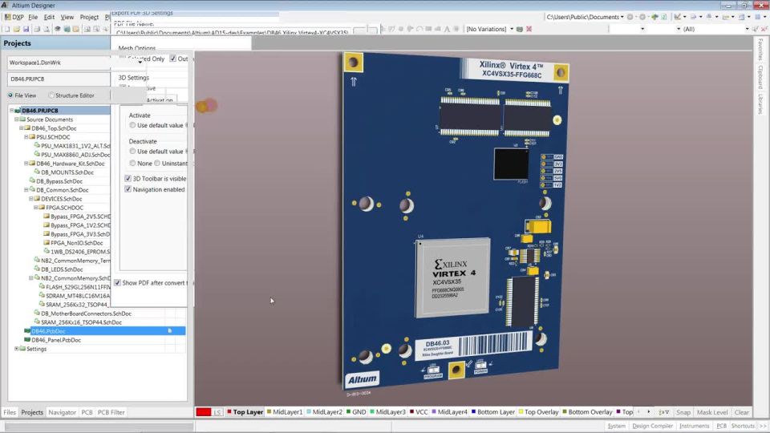Click the place string 'A' toolbar icon

tap(447, 29)
